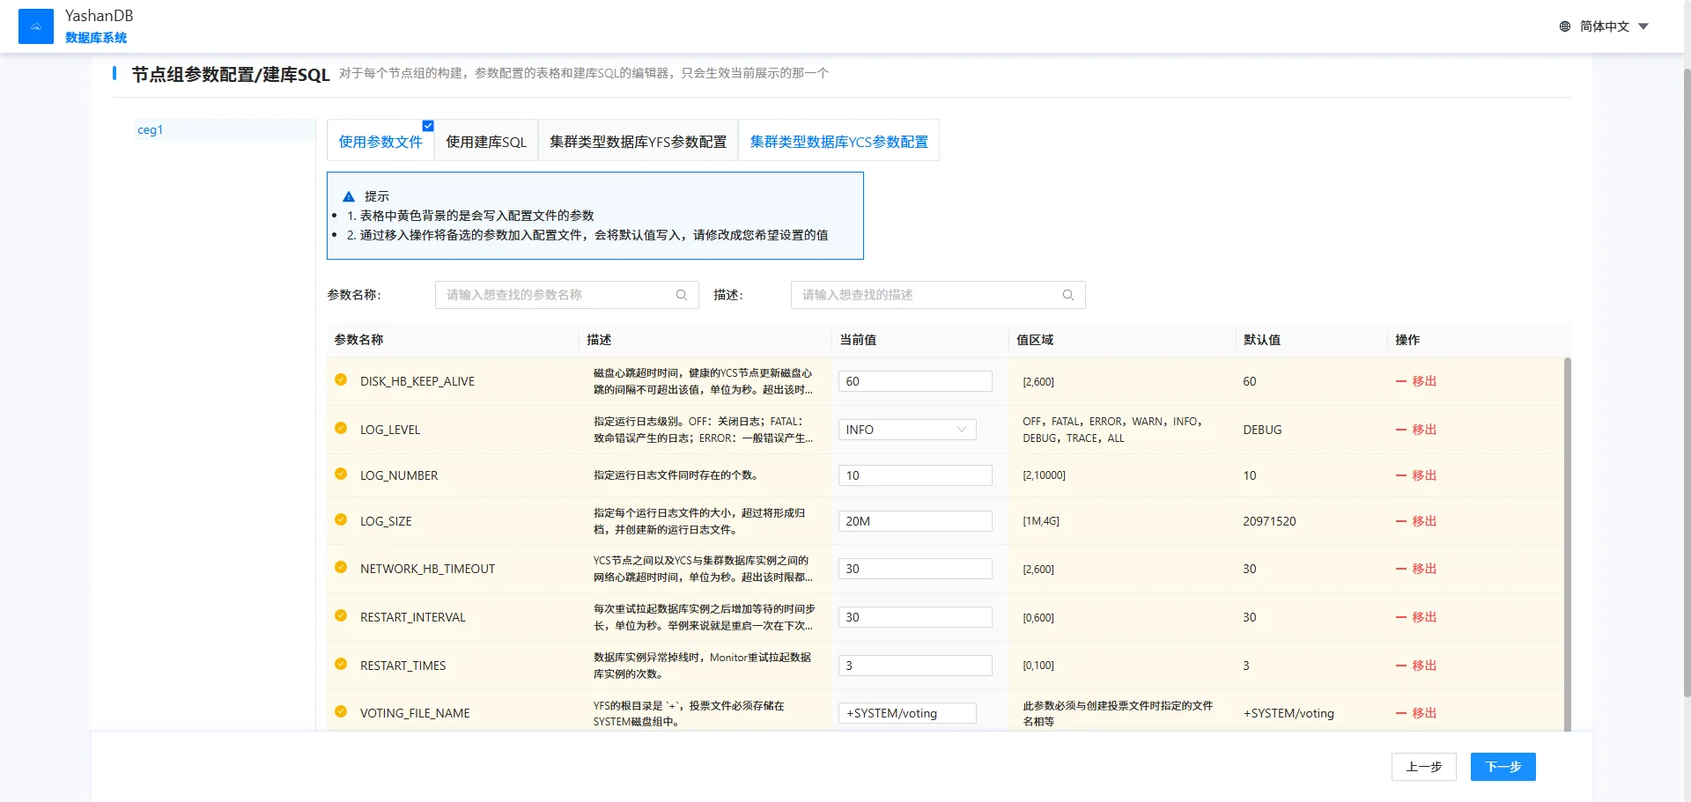1691x802 pixels.
Task: Click yellow check icon for DISK_HB_KEEP_ALIVE
Action: [341, 380]
